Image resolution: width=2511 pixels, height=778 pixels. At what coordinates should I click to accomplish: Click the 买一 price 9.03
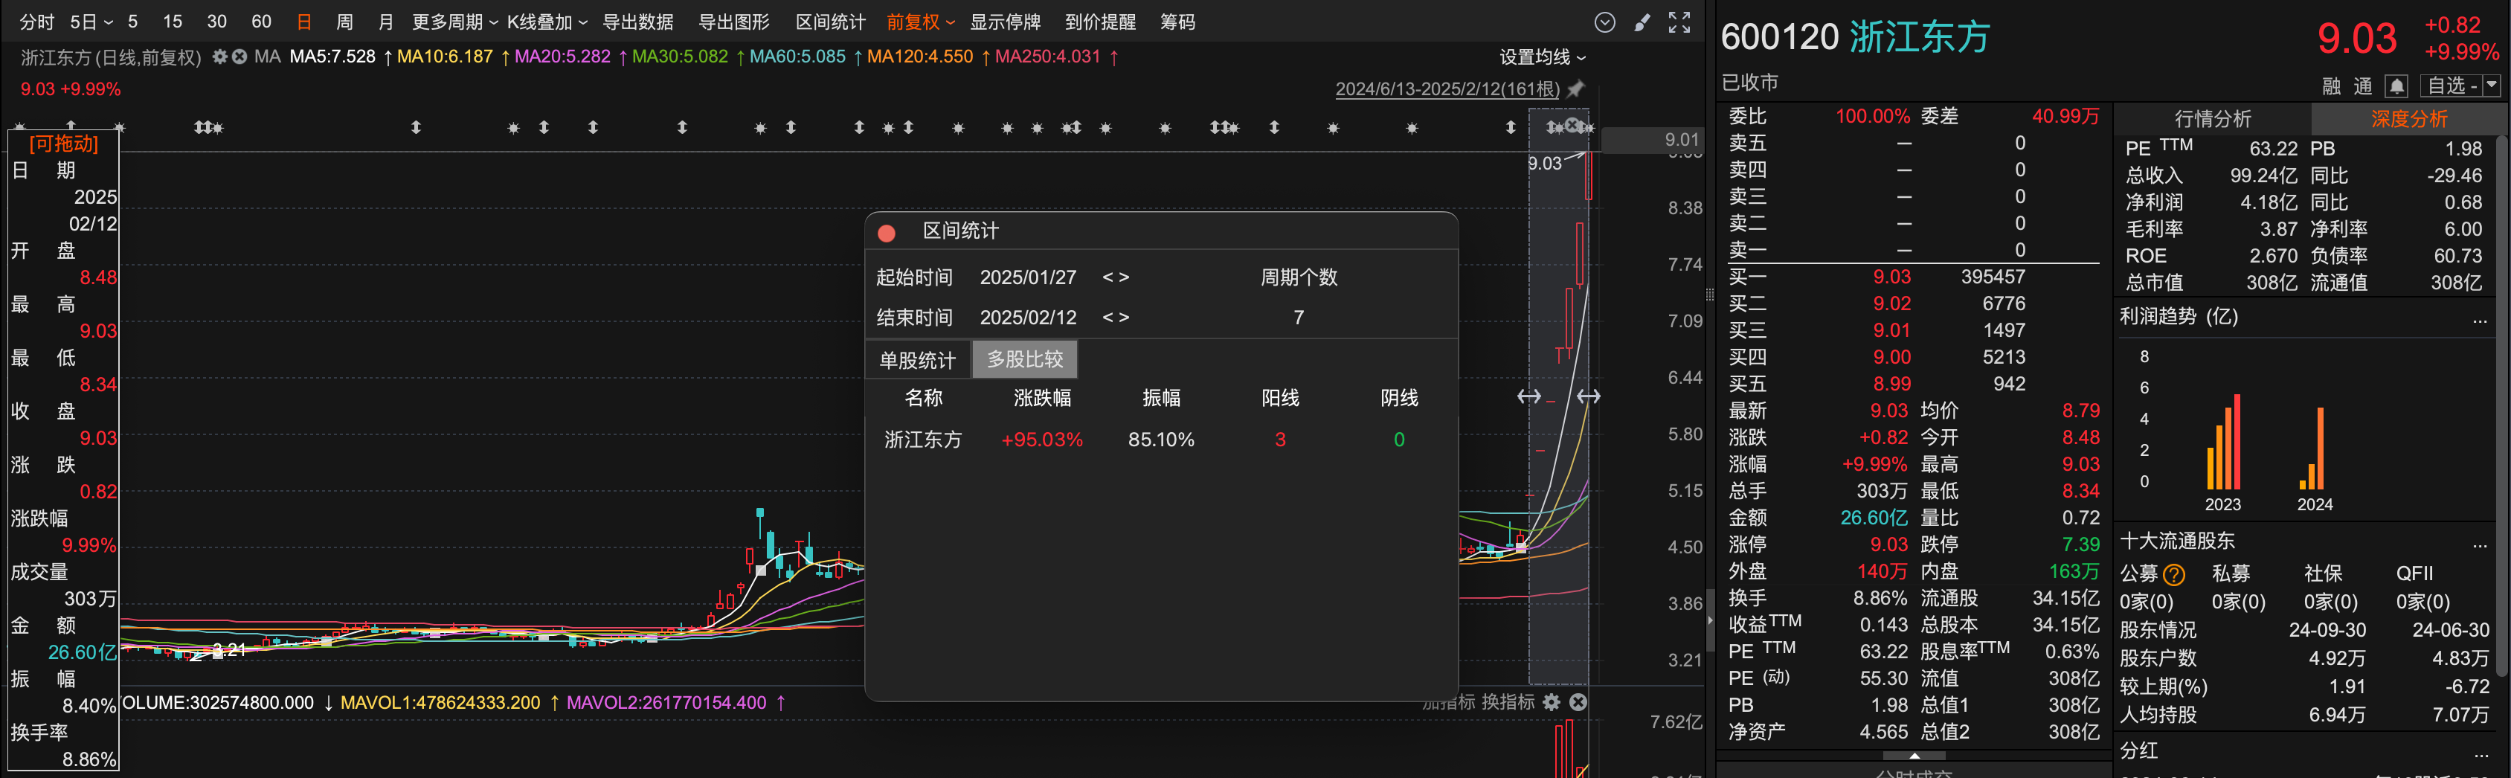[x=1891, y=277]
